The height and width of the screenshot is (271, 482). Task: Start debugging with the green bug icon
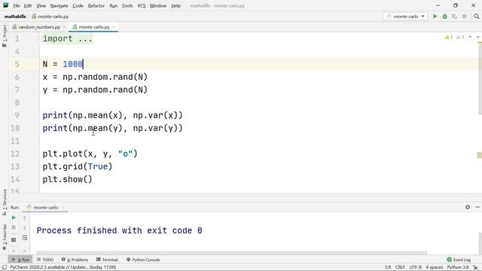445,17
